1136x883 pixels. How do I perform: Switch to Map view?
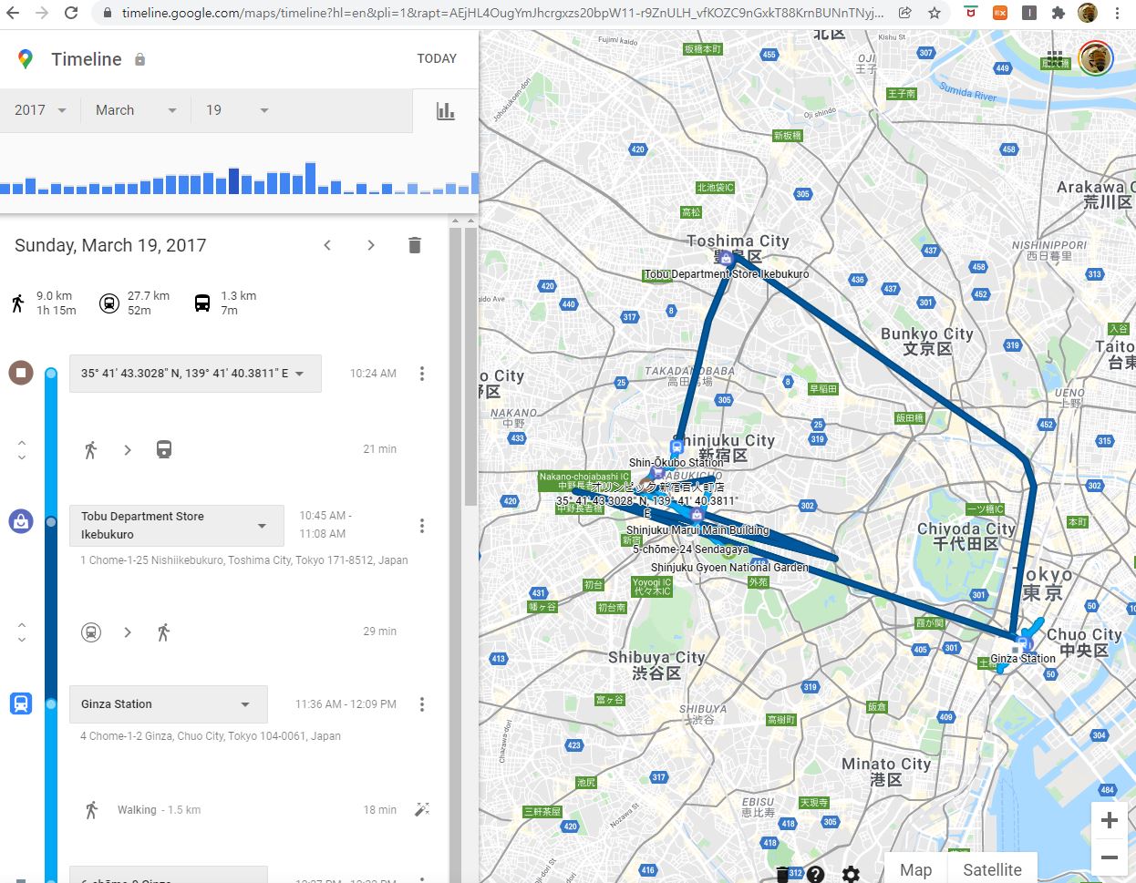[916, 869]
